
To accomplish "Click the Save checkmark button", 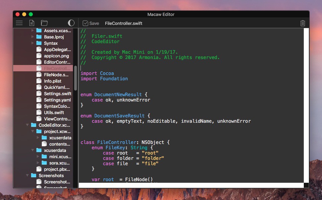I will [x=91, y=23].
